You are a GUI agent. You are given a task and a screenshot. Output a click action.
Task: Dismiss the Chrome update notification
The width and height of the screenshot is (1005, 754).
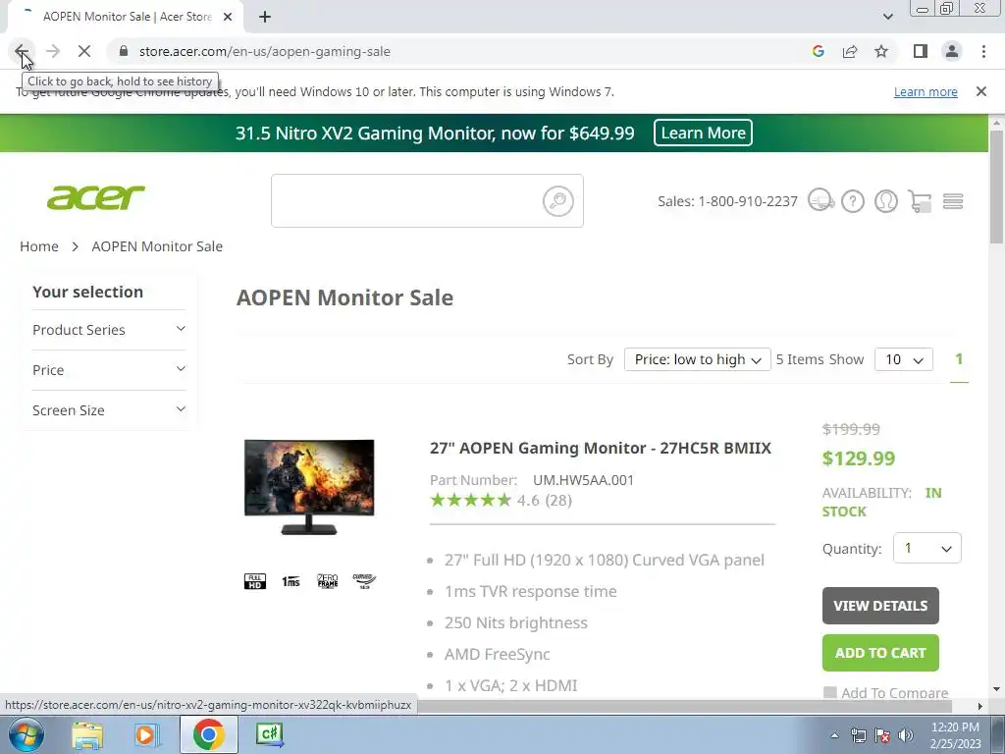981,91
